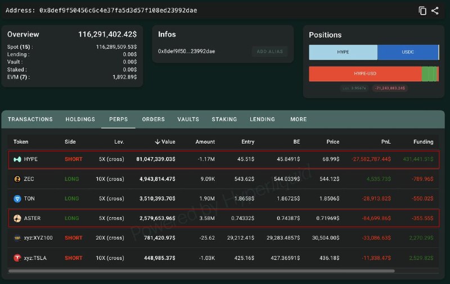Switch to the TRANSACTIONS tab
The width and height of the screenshot is (450, 284).
click(x=30, y=120)
